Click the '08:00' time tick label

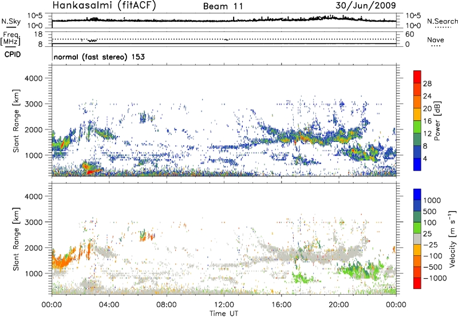[167, 305]
